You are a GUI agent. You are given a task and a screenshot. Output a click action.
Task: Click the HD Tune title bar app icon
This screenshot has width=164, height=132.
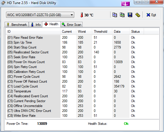(3, 3)
